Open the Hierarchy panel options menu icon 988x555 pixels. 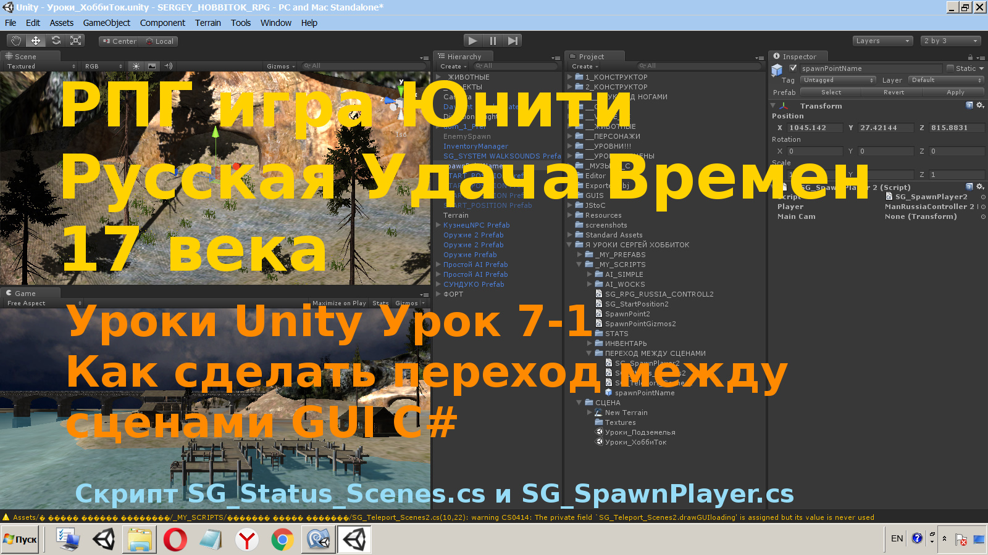[555, 57]
